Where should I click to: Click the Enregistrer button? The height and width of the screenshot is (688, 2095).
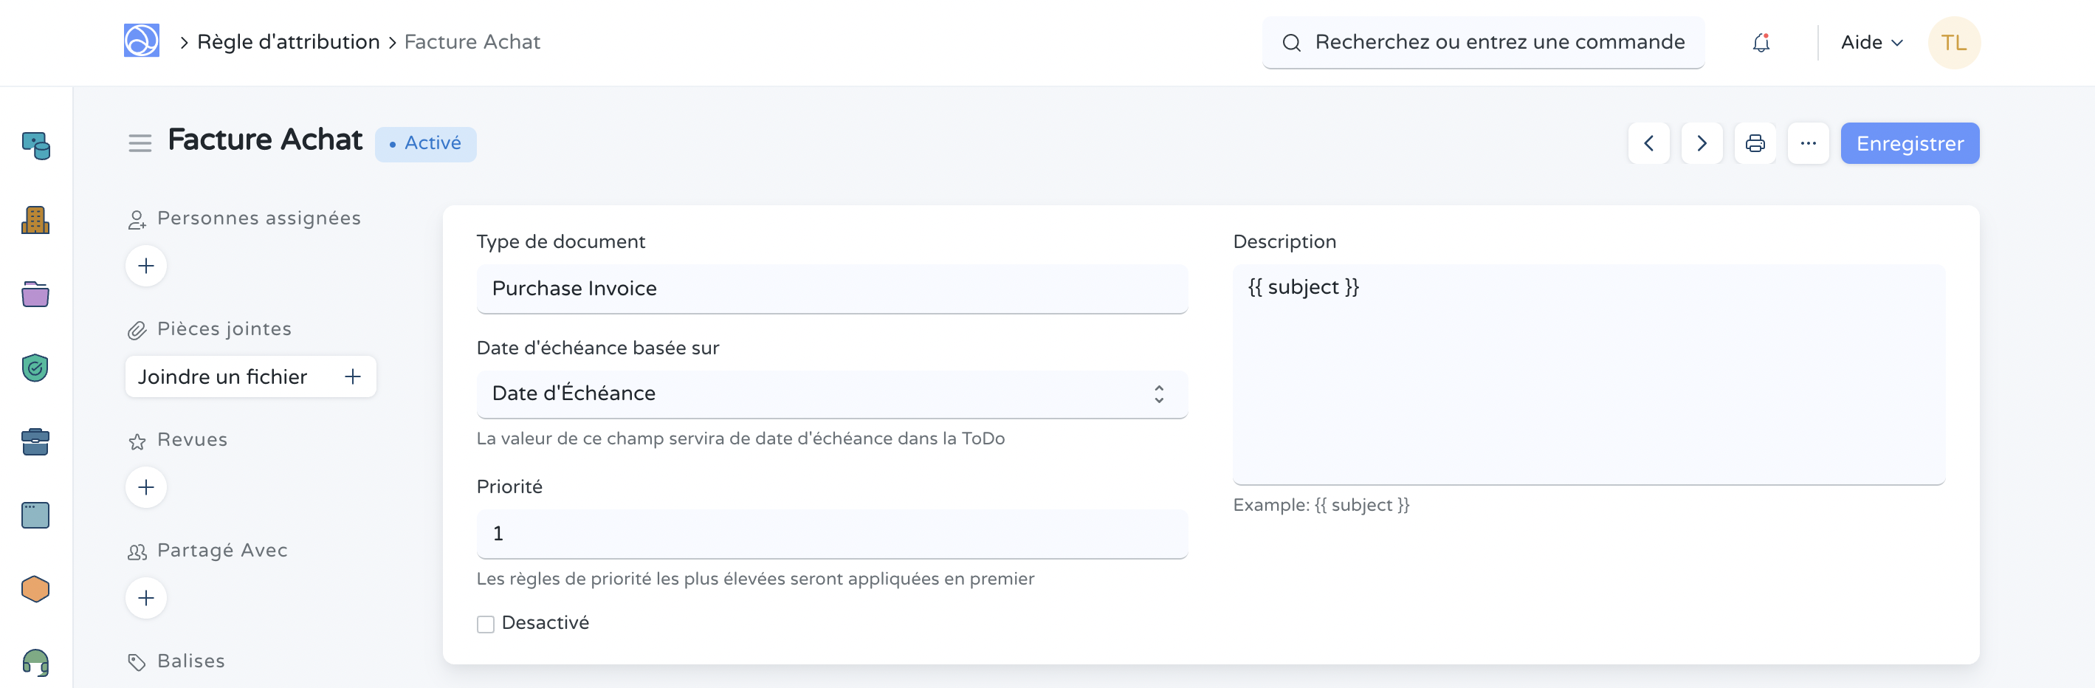pyautogui.click(x=1909, y=144)
